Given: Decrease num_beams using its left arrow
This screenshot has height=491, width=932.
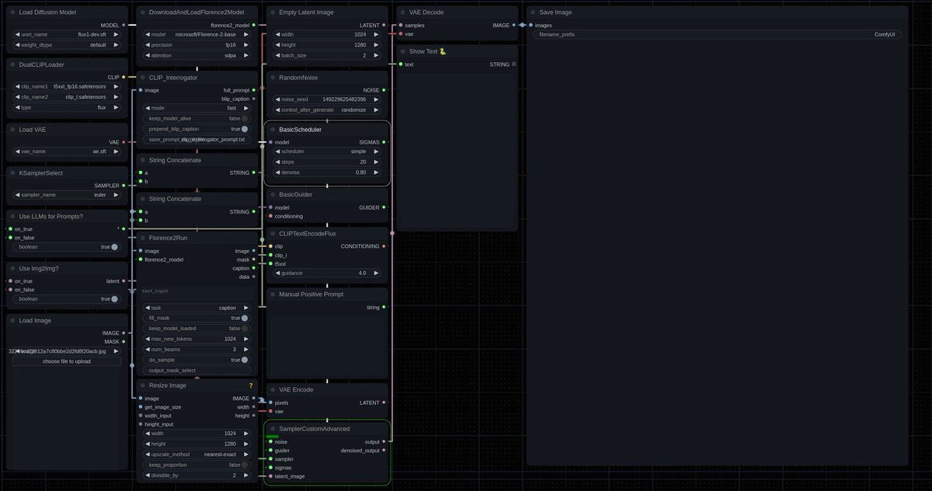Looking at the screenshot, I should pyautogui.click(x=148, y=350).
